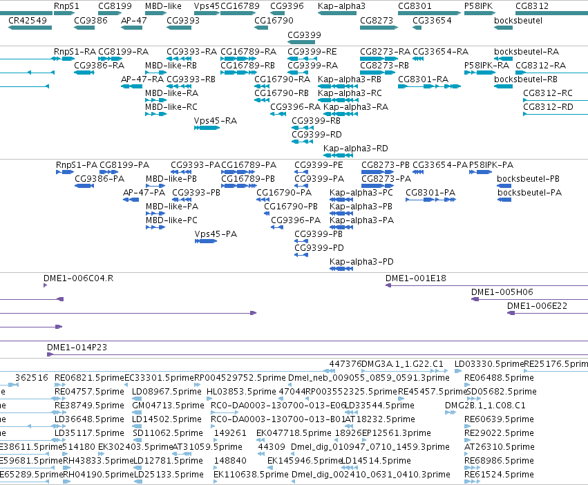Click the LD14514.5prime EST label
Image resolution: width=588 pixels, height=485 pixels.
coord(377,460)
